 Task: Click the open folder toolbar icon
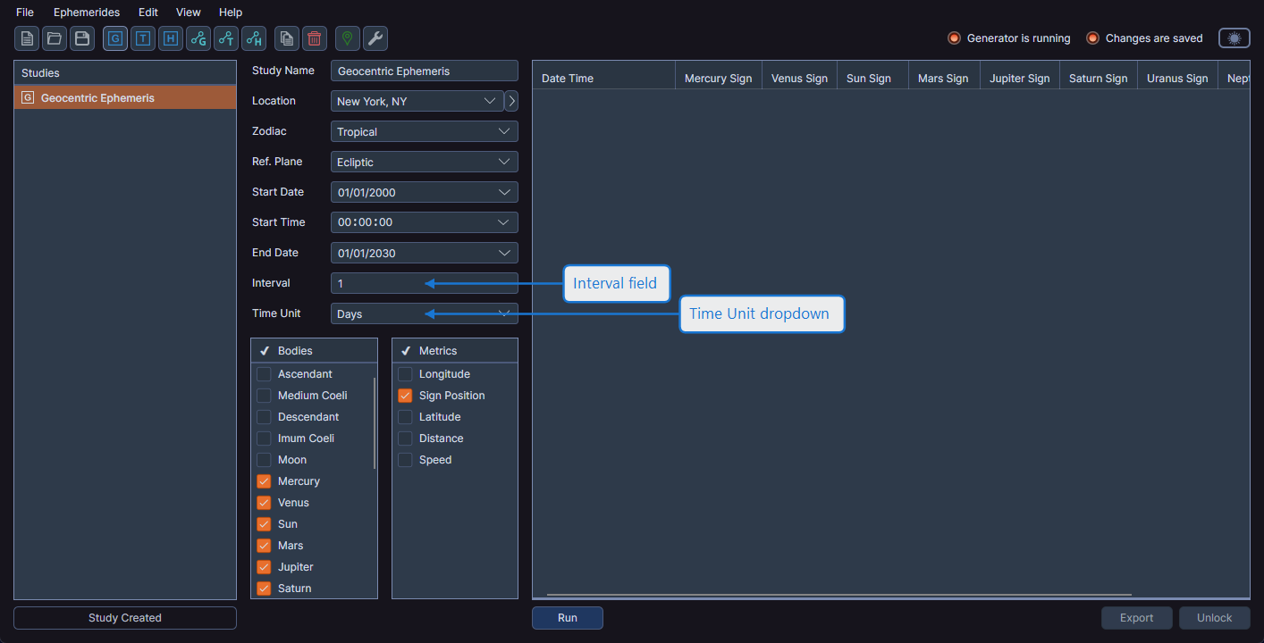pyautogui.click(x=55, y=38)
